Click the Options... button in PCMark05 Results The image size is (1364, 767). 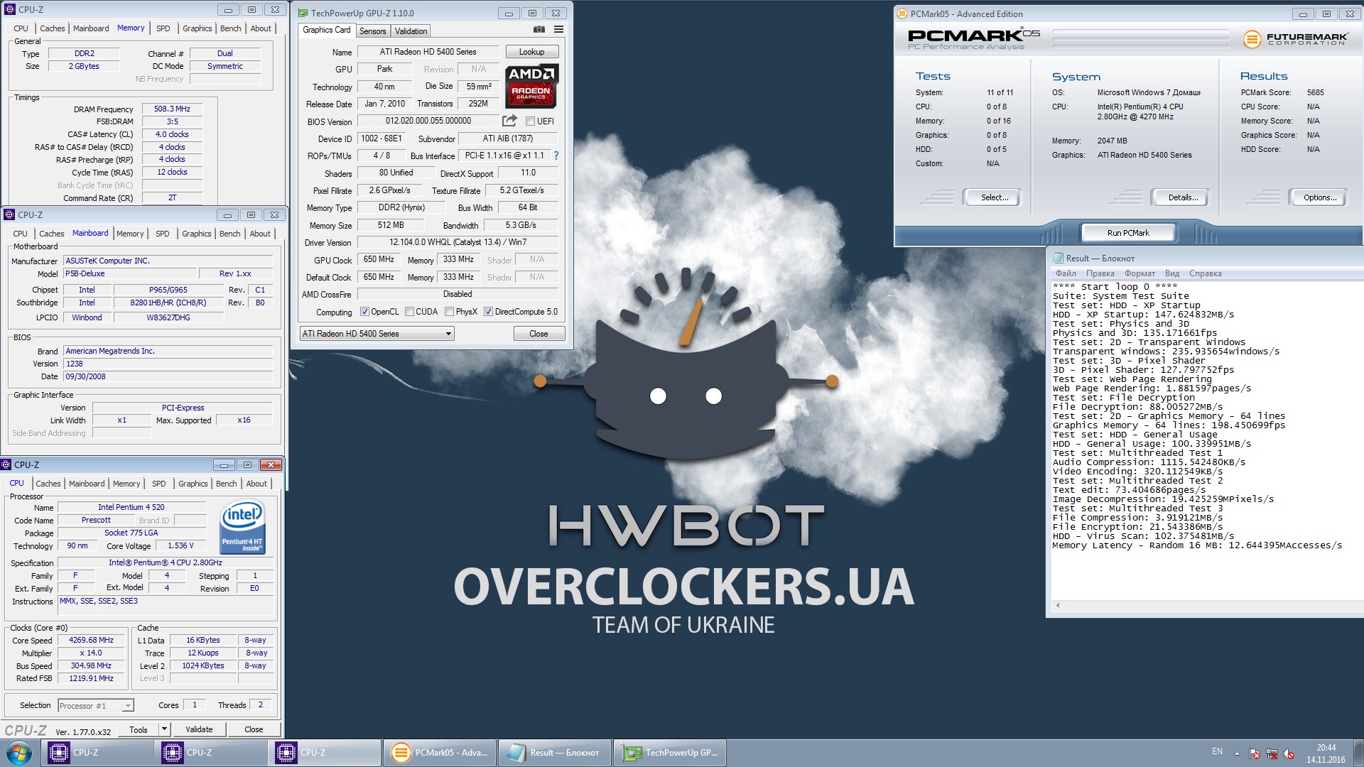1319,197
